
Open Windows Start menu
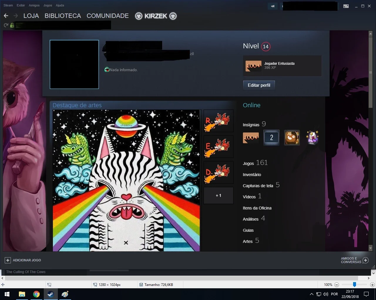click(x=7, y=294)
